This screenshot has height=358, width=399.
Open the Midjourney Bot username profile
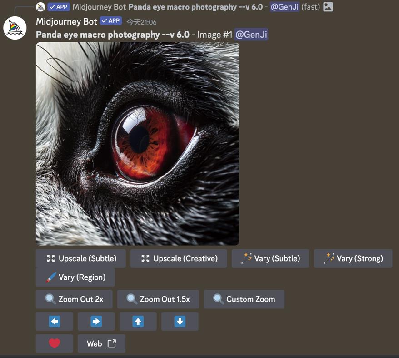click(x=66, y=21)
